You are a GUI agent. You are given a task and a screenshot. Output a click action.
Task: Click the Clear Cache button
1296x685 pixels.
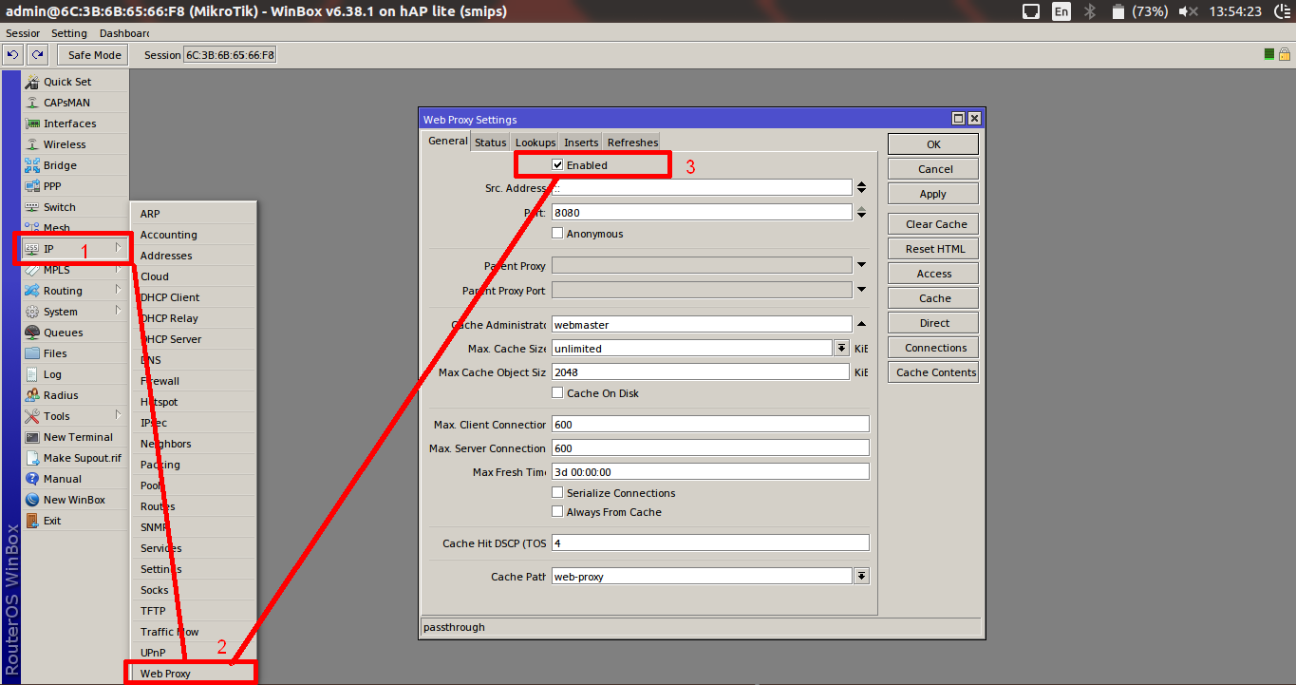933,224
